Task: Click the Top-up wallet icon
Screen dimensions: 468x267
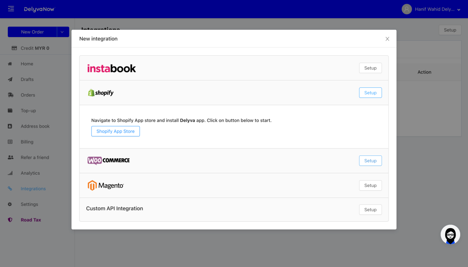Action: (10, 111)
